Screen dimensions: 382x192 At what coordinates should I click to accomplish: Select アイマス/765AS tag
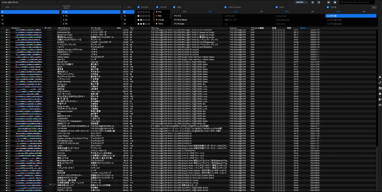pos(198,20)
